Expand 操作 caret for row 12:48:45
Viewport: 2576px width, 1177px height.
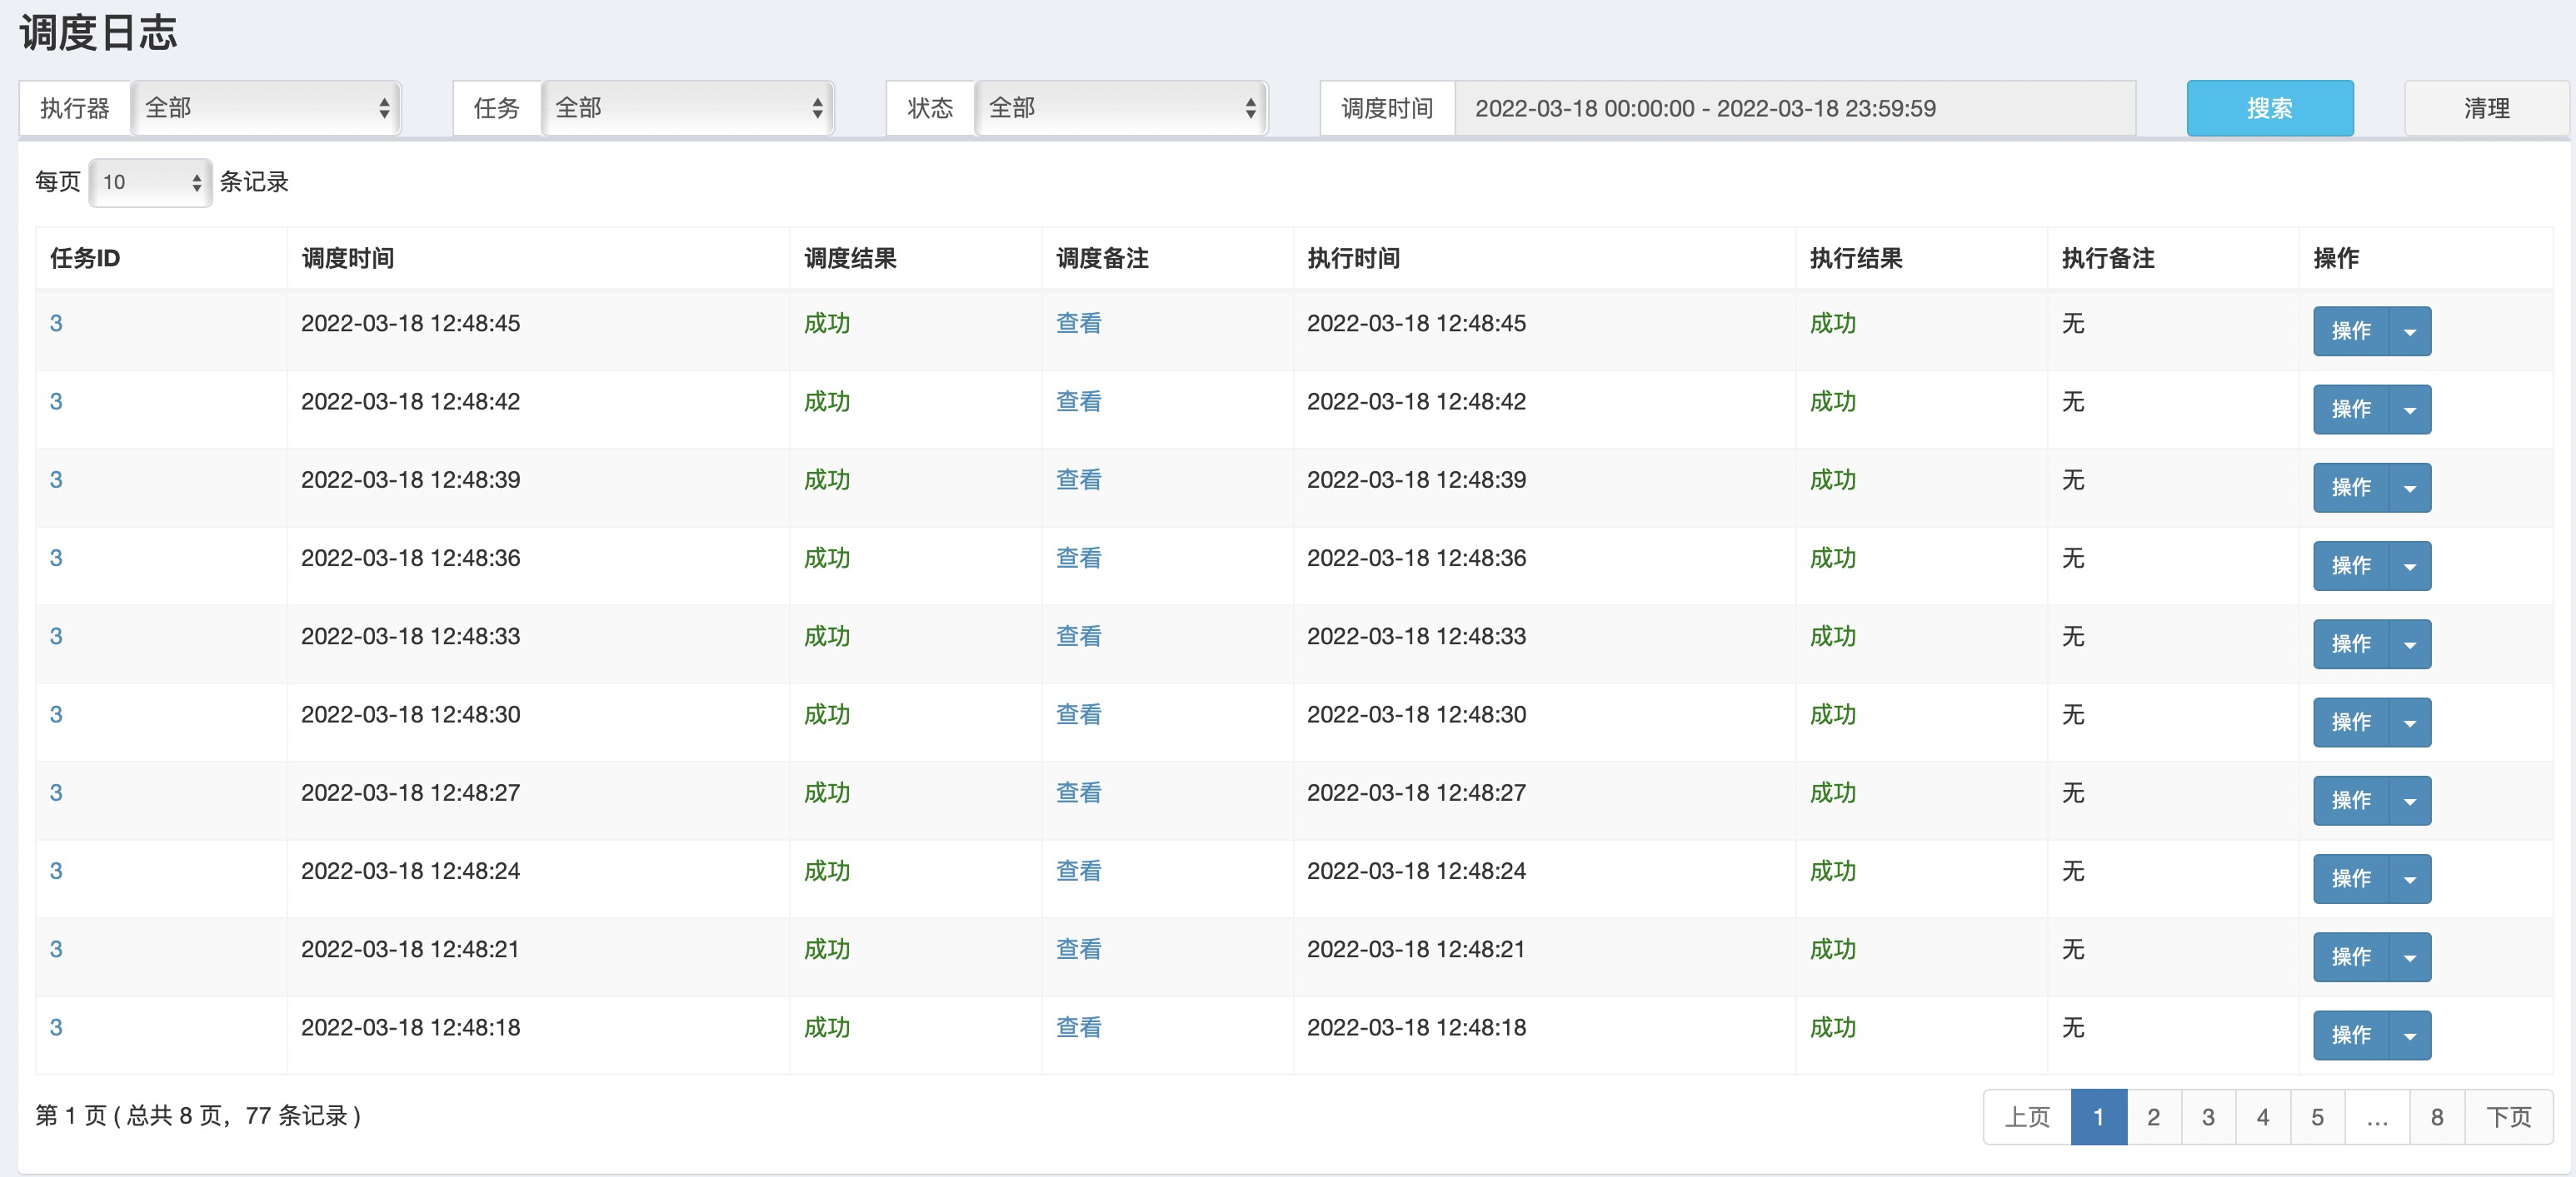tap(2410, 332)
